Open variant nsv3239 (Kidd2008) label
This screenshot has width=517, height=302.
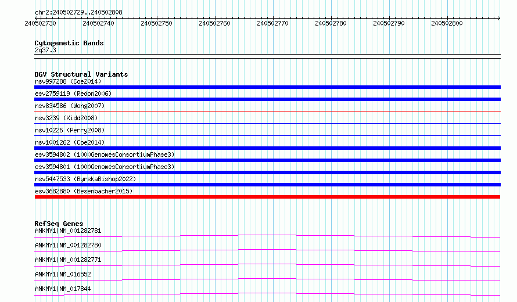click(x=66, y=118)
